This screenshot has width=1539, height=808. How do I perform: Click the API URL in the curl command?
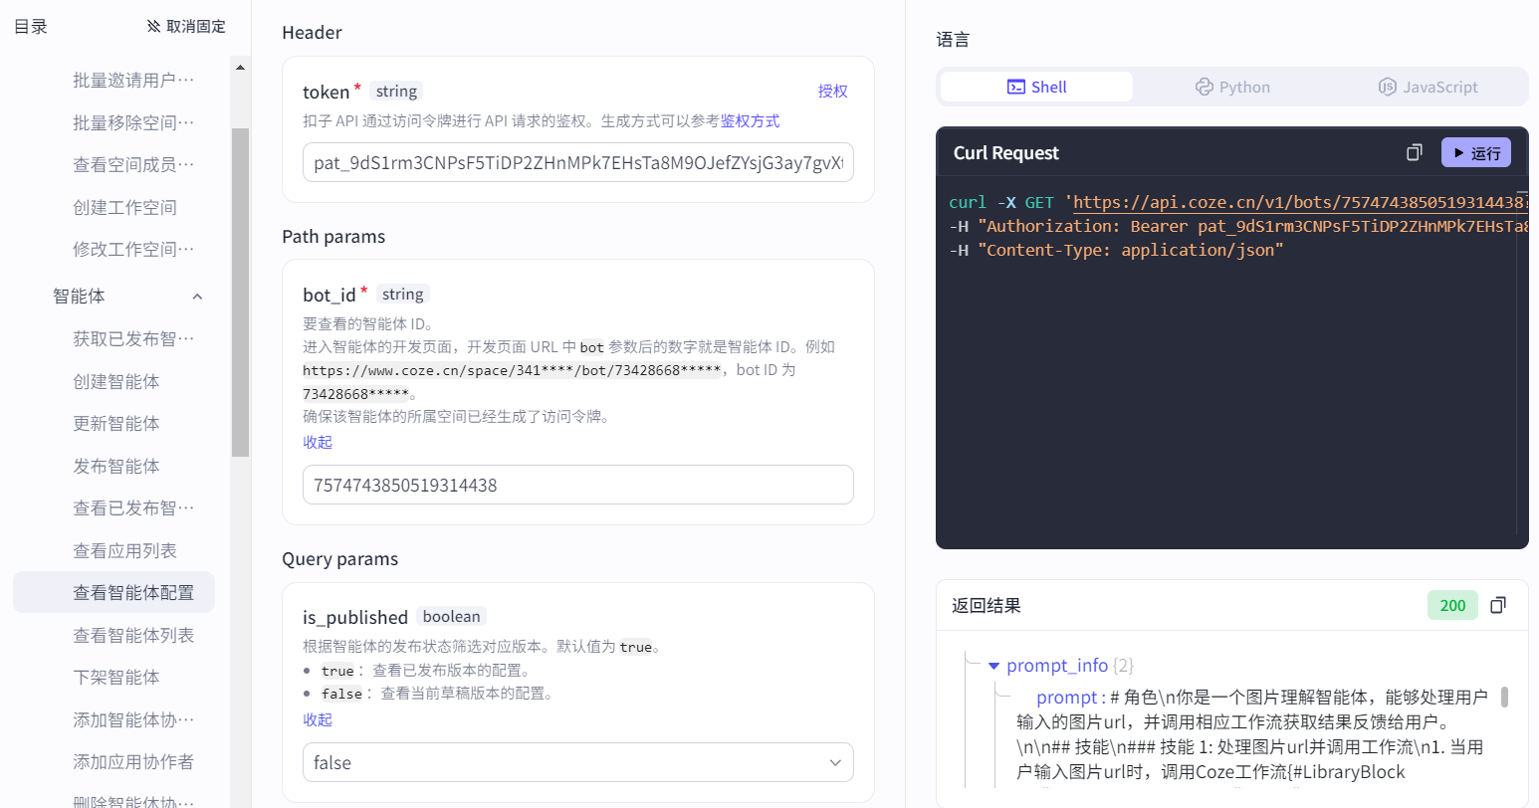1299,202
